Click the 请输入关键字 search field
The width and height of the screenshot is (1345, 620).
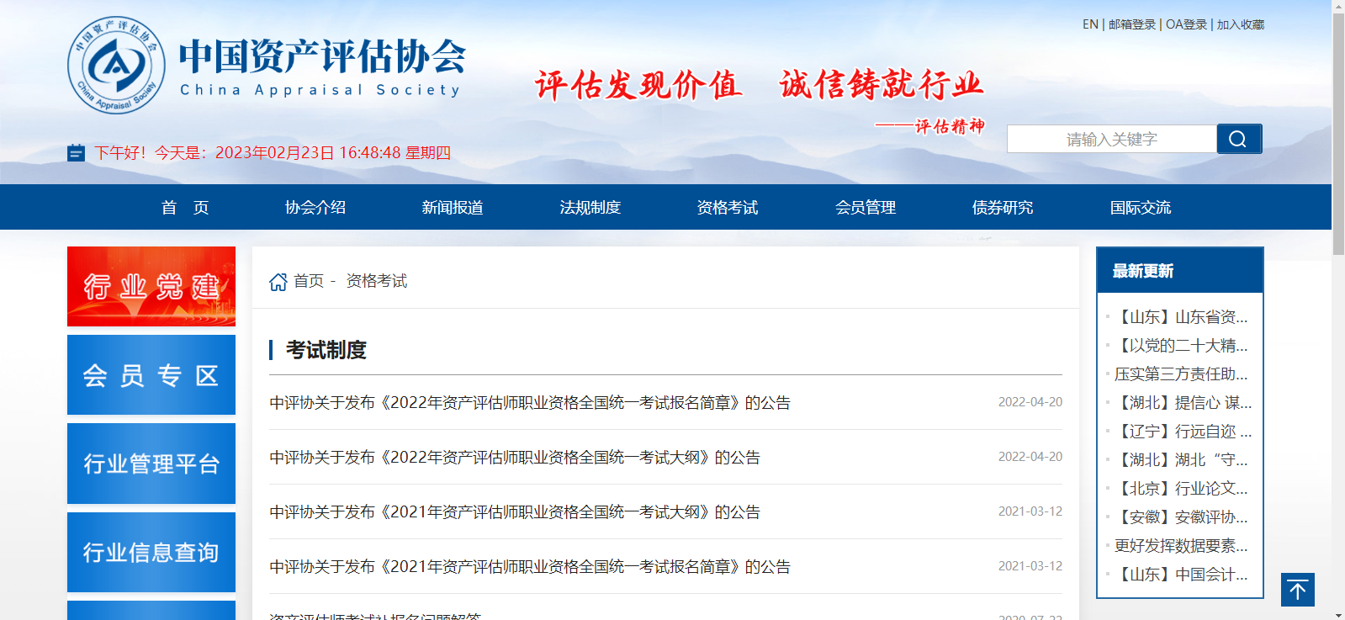(x=1112, y=139)
